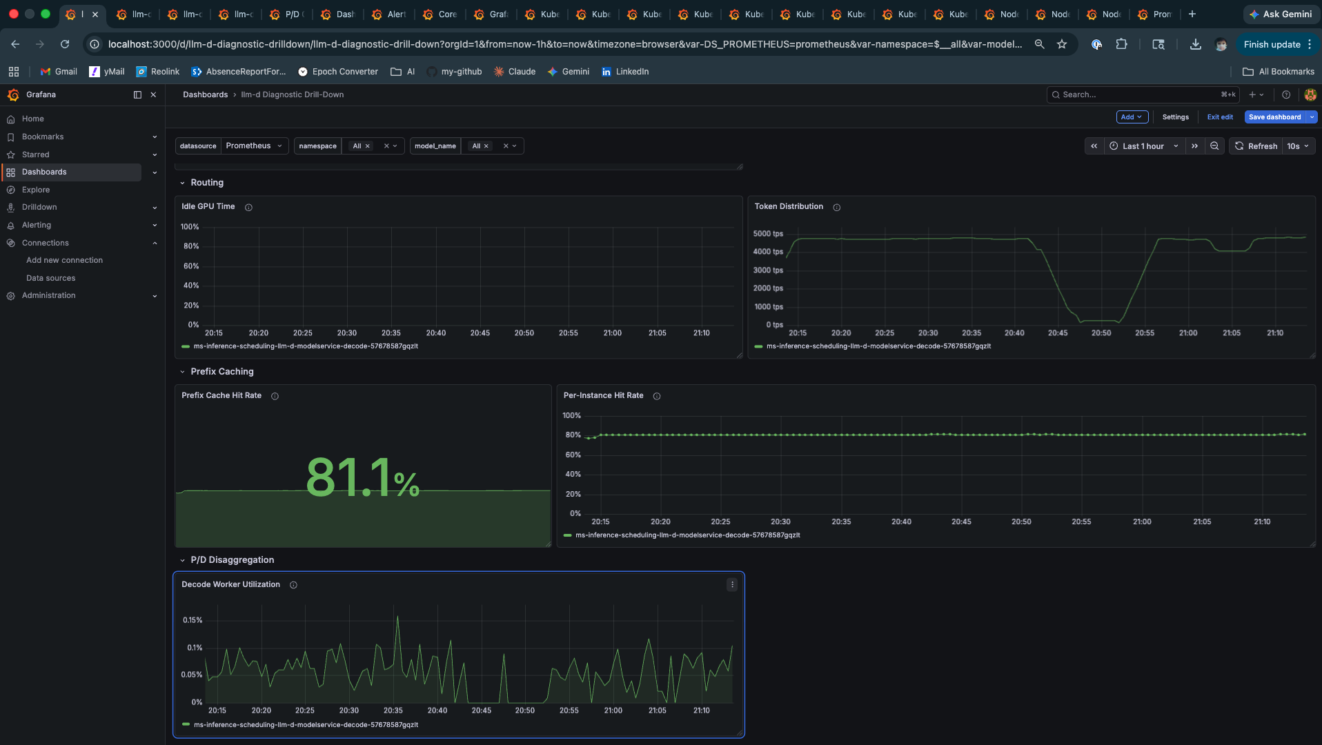This screenshot has width=1322, height=745.
Task: Toggle the decode series under Decode Worker Utilization
Action: click(306, 724)
